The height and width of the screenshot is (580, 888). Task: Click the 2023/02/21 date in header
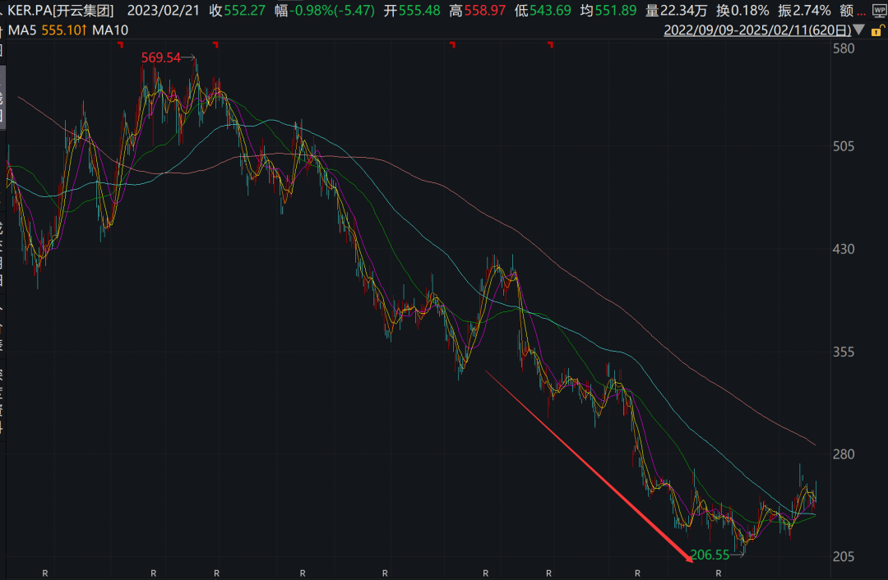click(161, 11)
